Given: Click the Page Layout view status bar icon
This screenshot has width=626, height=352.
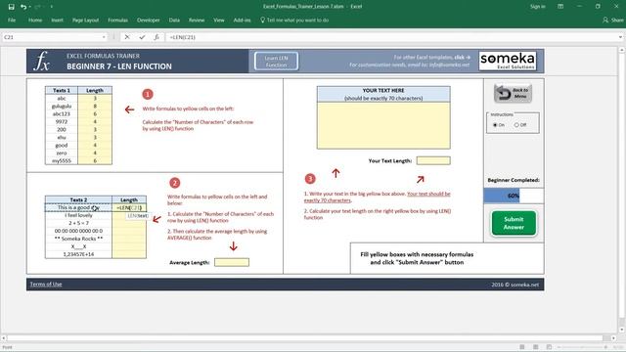Looking at the screenshot, I should click(535, 347).
